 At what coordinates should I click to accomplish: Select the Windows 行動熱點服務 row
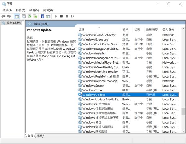pyautogui.click(x=128, y=108)
